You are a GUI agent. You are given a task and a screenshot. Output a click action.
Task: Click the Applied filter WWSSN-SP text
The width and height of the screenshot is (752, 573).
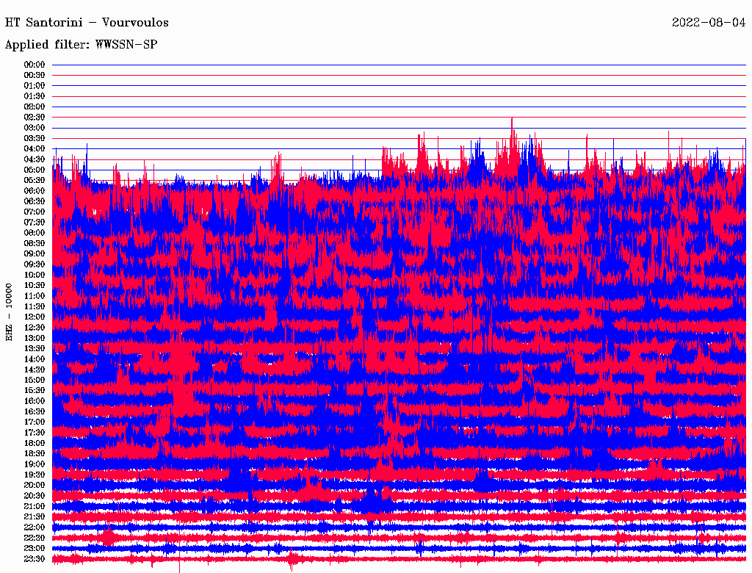pos(81,45)
